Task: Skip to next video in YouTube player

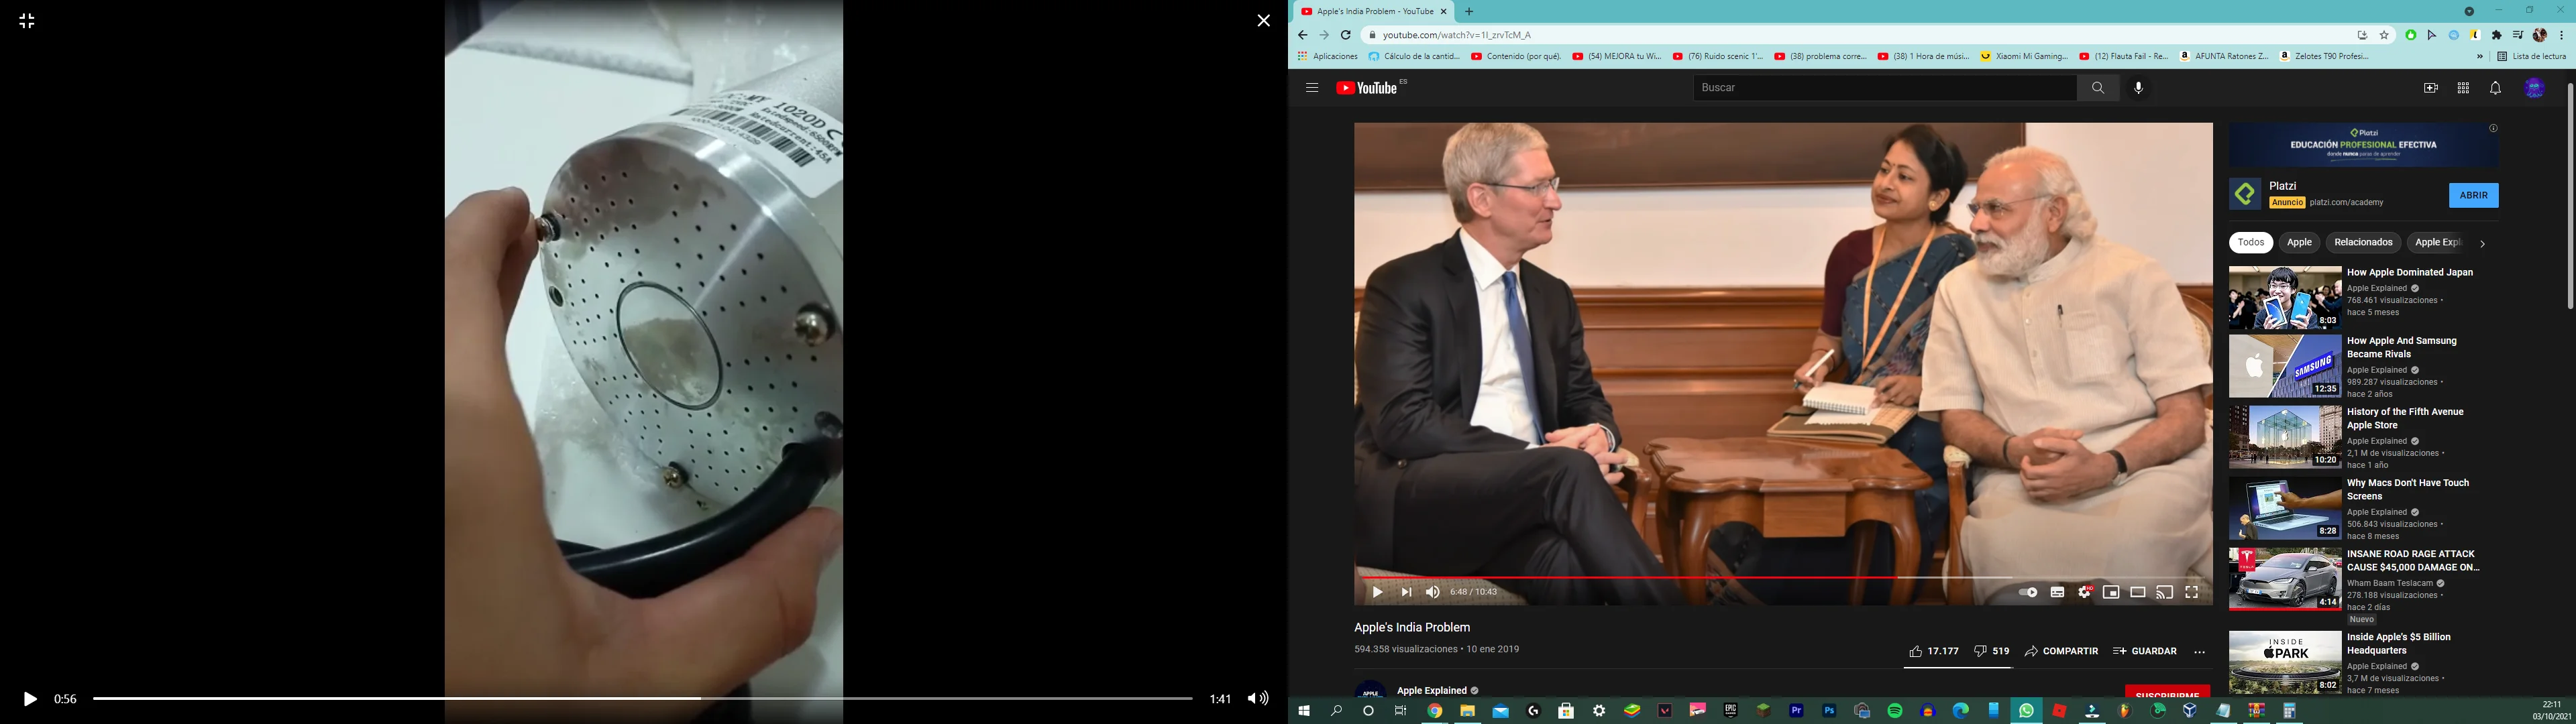Action: (x=1406, y=592)
